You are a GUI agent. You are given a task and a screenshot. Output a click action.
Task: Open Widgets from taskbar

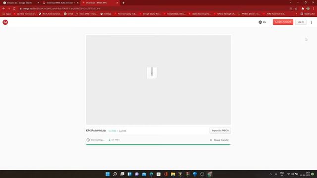pyautogui.click(x=129, y=174)
